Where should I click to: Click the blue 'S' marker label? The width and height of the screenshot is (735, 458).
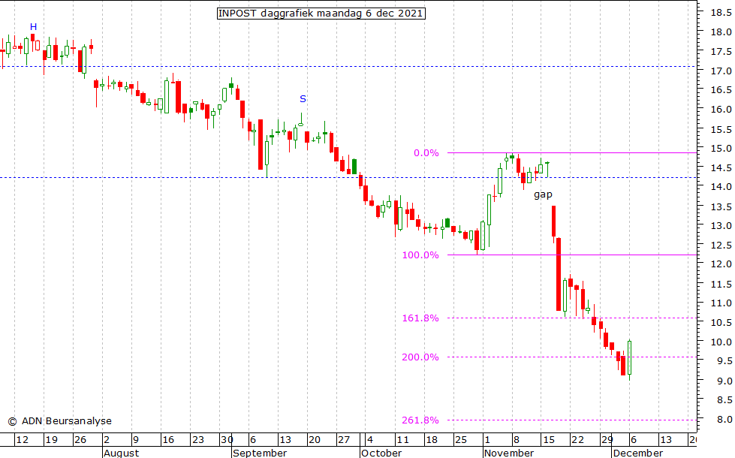[303, 99]
